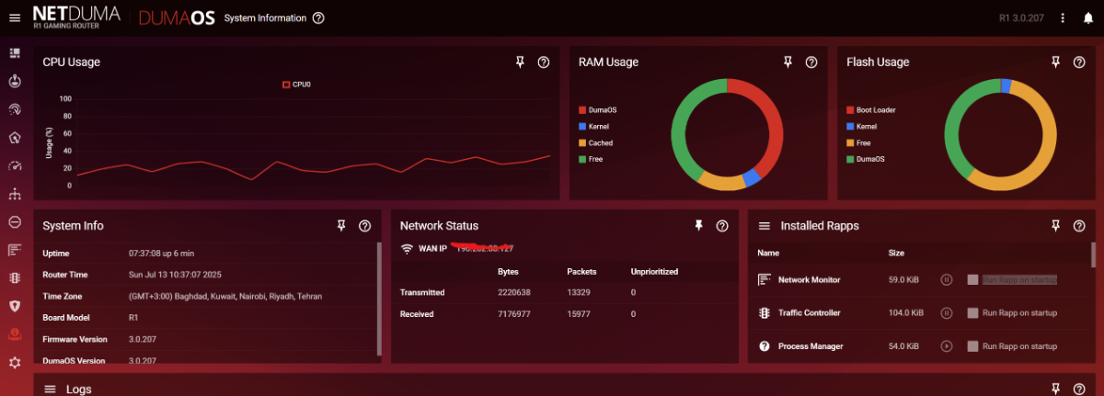Click the Transmitted bytes value 2220638

pyautogui.click(x=515, y=292)
